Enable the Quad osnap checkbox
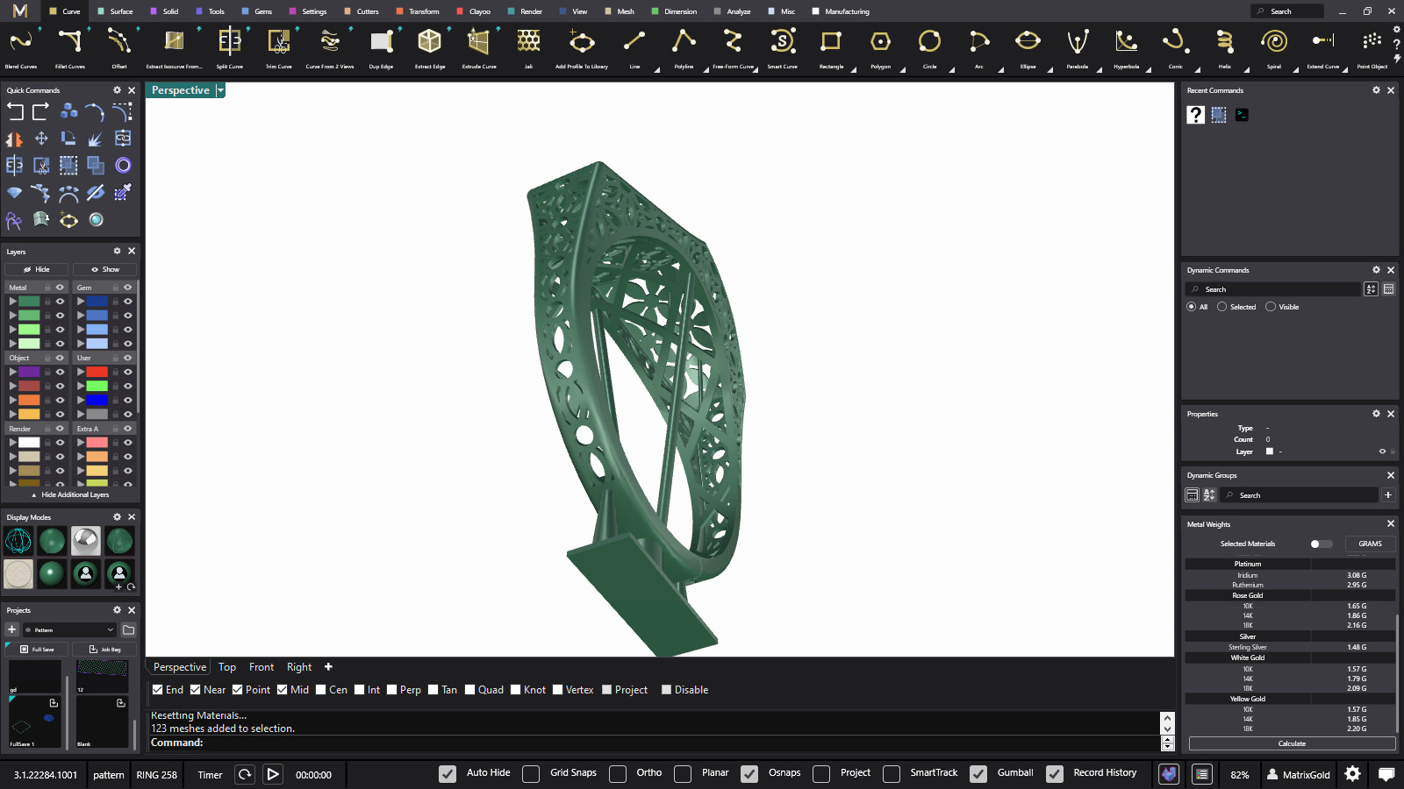1404x789 pixels. [x=469, y=690]
